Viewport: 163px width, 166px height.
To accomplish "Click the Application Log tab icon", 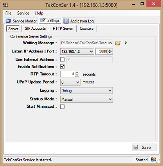I will tap(66, 21).
